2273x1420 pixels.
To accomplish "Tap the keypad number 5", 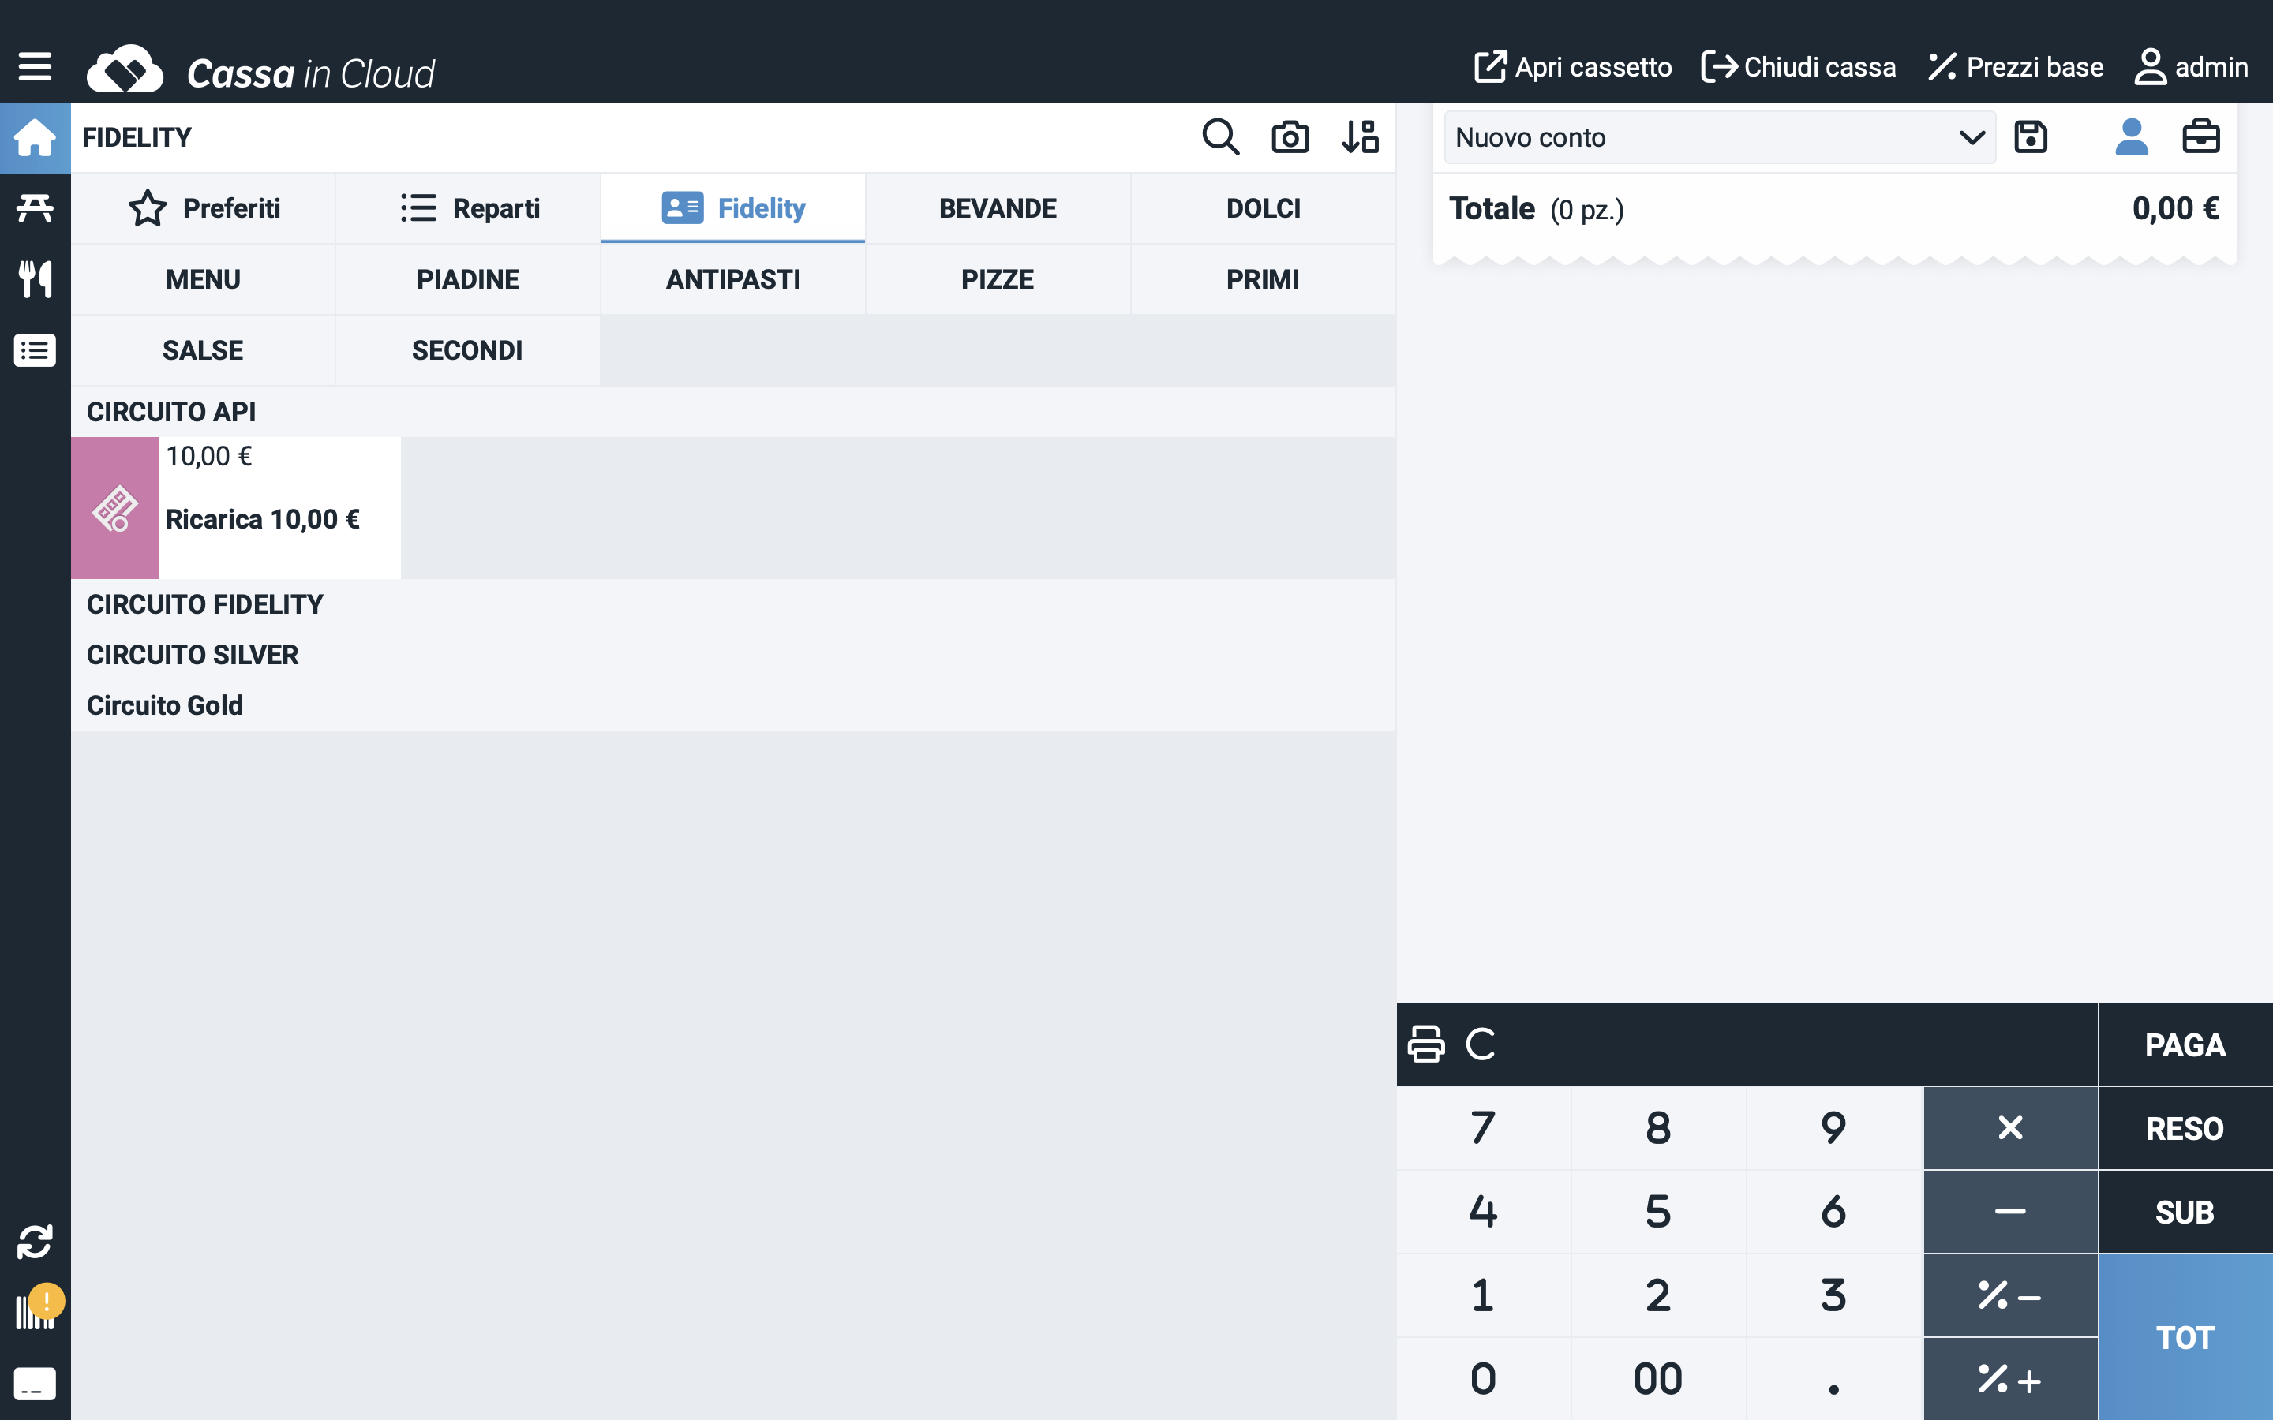I will pyautogui.click(x=1657, y=1212).
